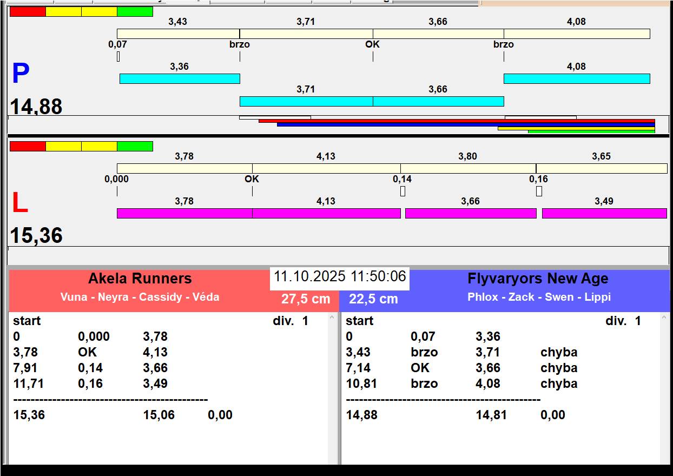Click chyba in the 3,43 row
This screenshot has width=673, height=476.
(x=559, y=352)
